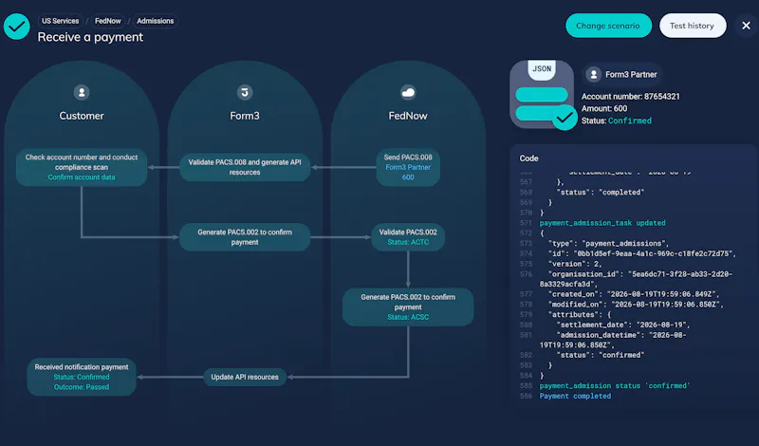The image size is (759, 446).
Task: Click the Form3 logo icon
Action: tap(245, 92)
